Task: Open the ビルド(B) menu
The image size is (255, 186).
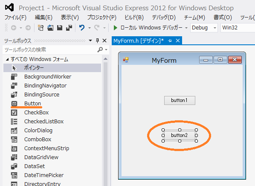Action: pos(134,17)
